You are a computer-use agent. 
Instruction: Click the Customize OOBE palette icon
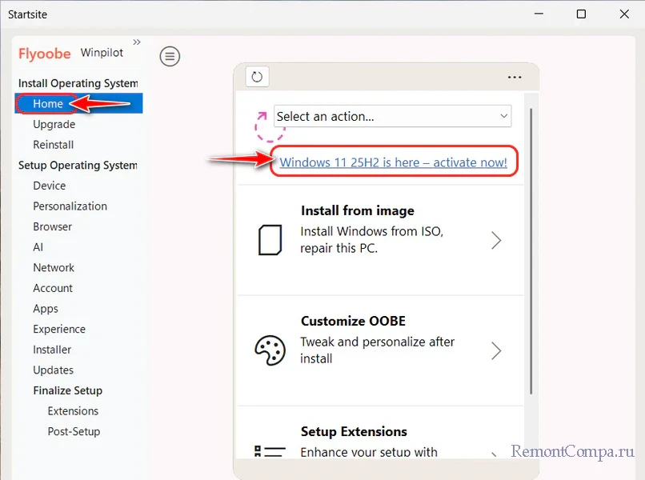click(270, 350)
